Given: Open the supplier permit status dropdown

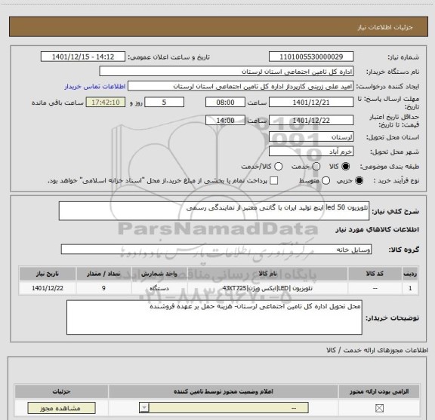Looking at the screenshot, I should click(224, 408).
